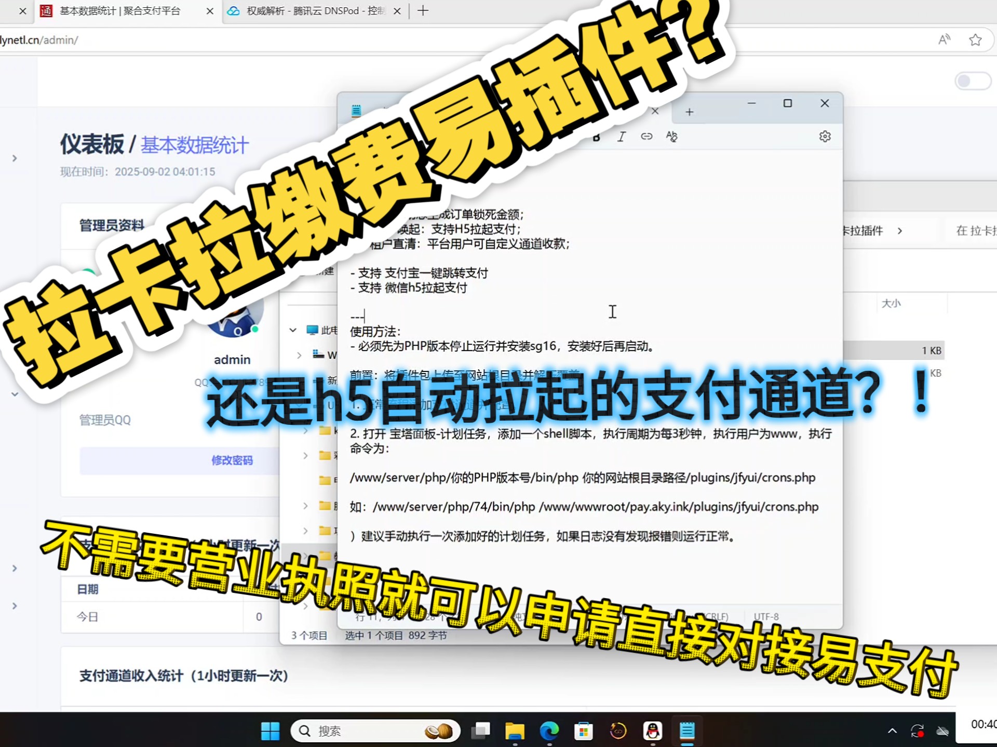Clear formatting icon in Notepad toolbar
This screenshot has height=747, width=997.
coord(671,136)
